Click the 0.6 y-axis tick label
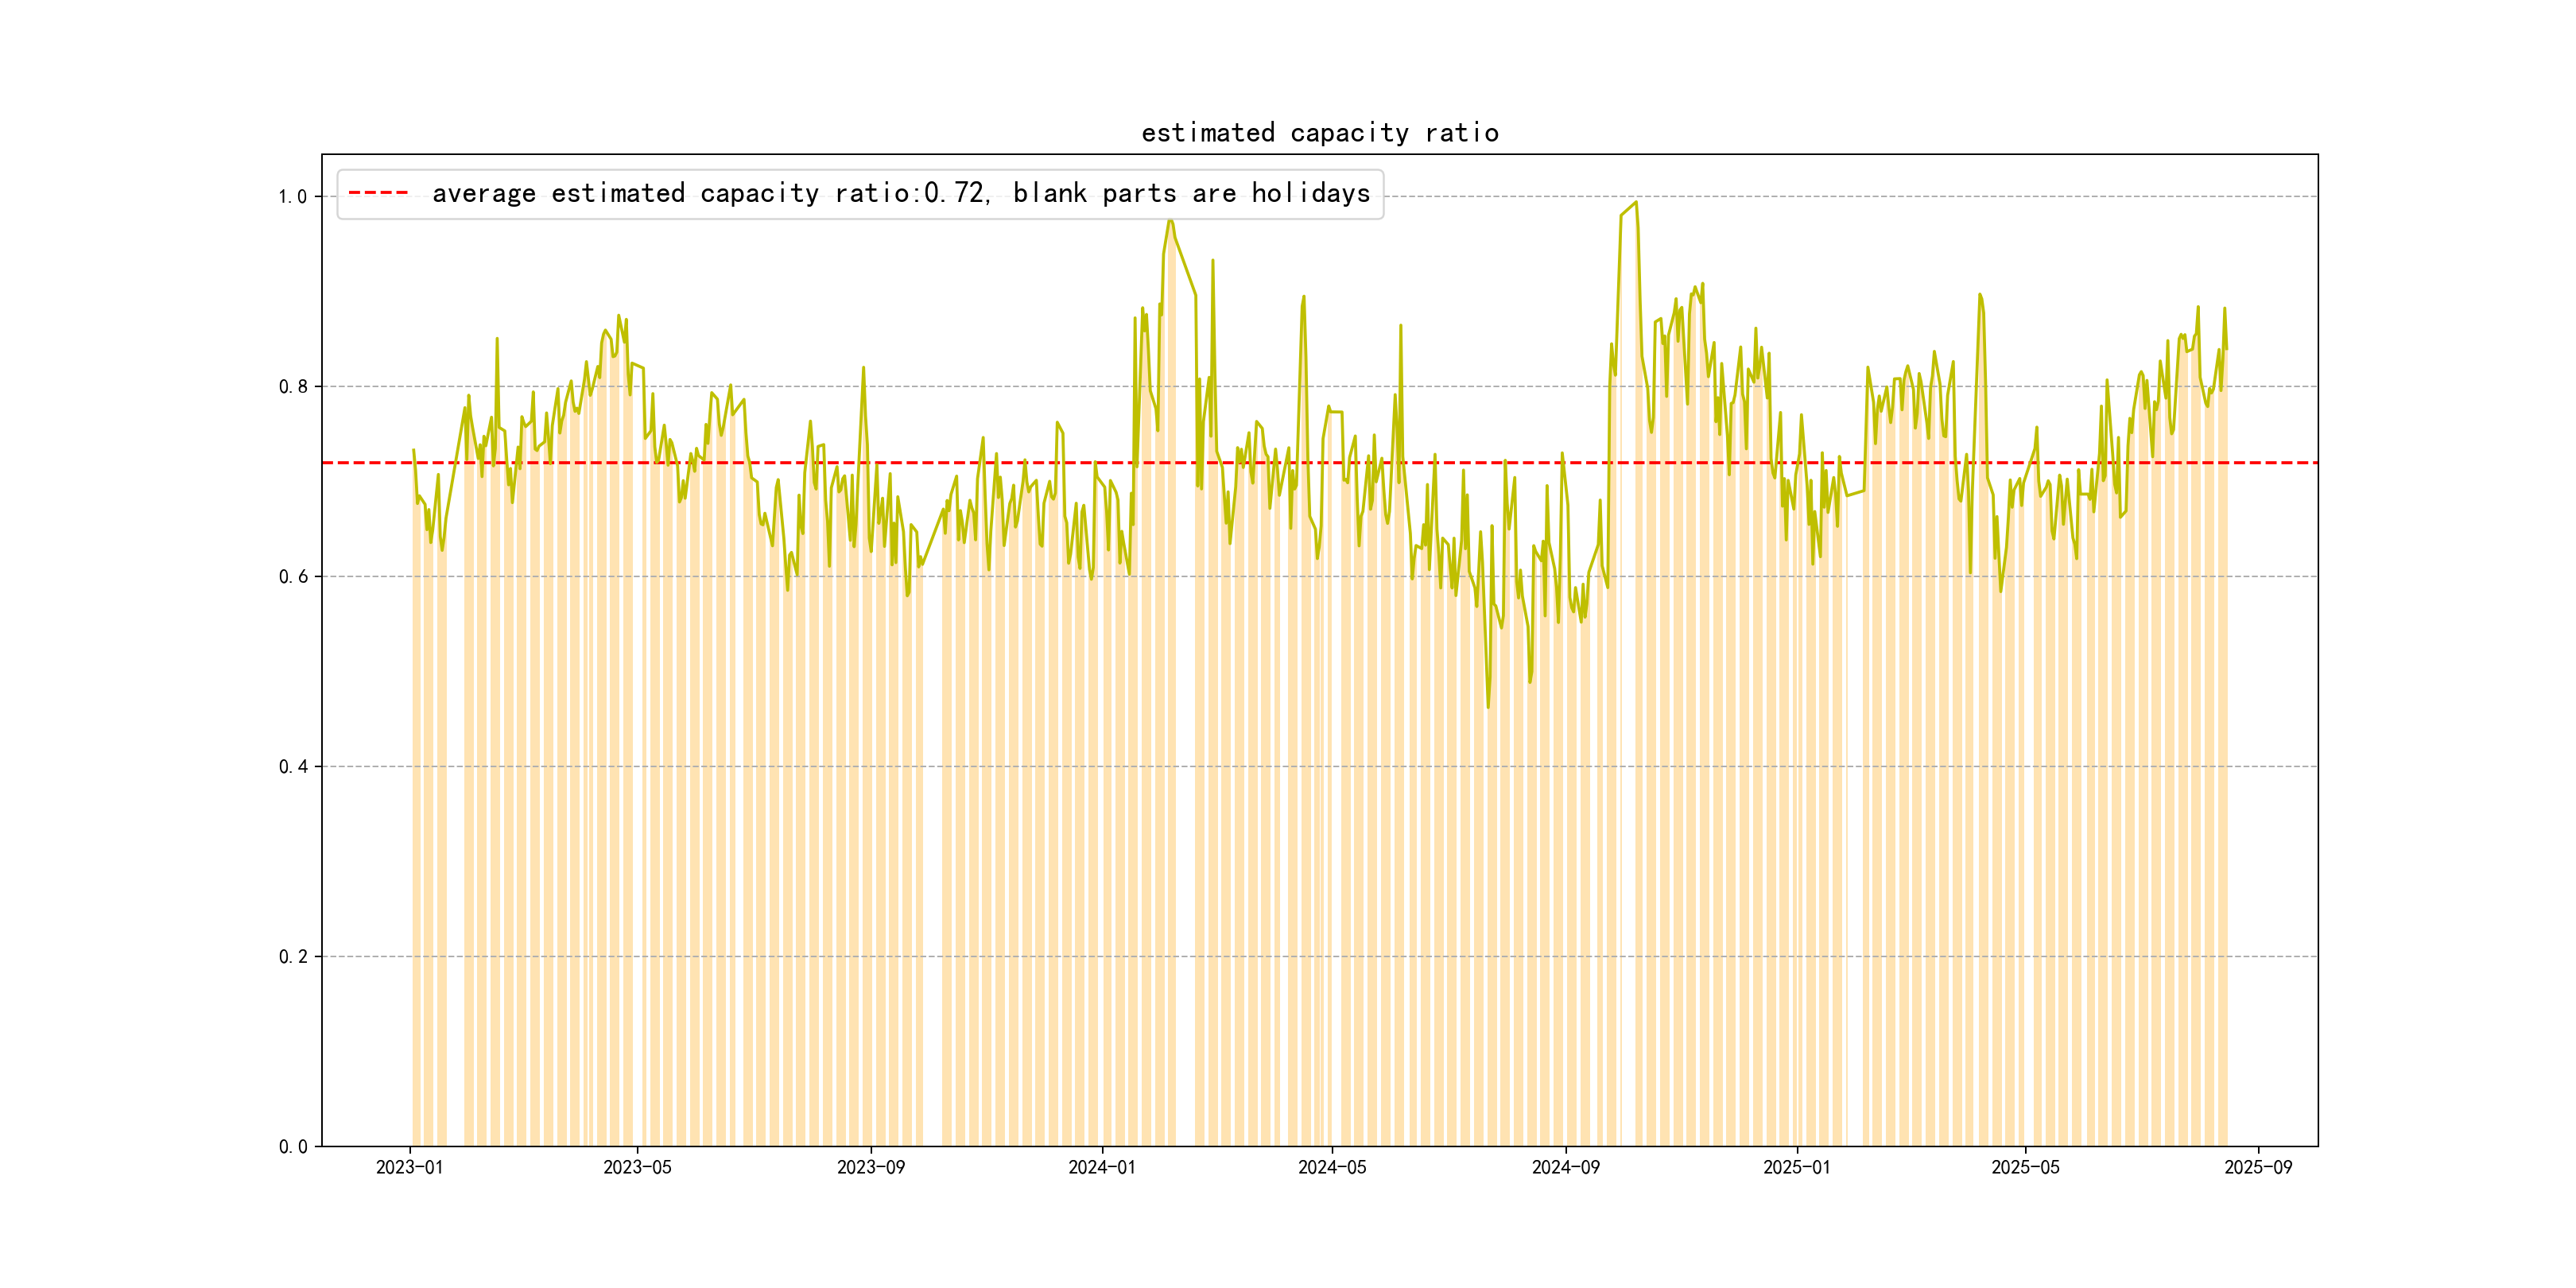 (292, 577)
